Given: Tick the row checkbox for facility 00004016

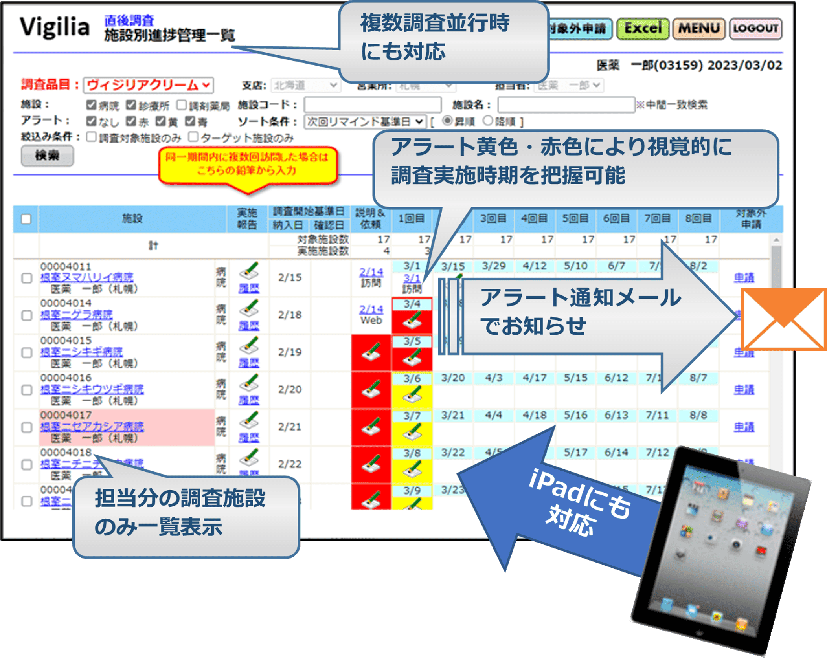Looking at the screenshot, I should point(26,390).
